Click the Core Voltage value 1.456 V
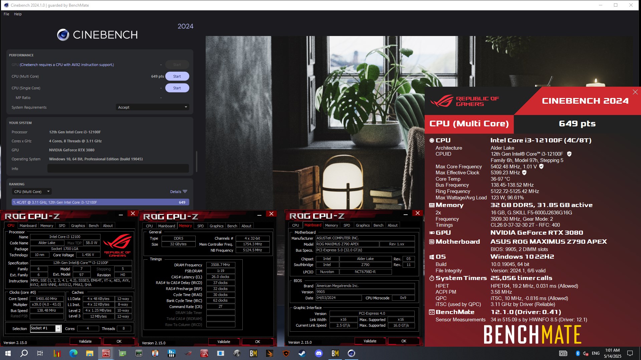 coord(88,255)
